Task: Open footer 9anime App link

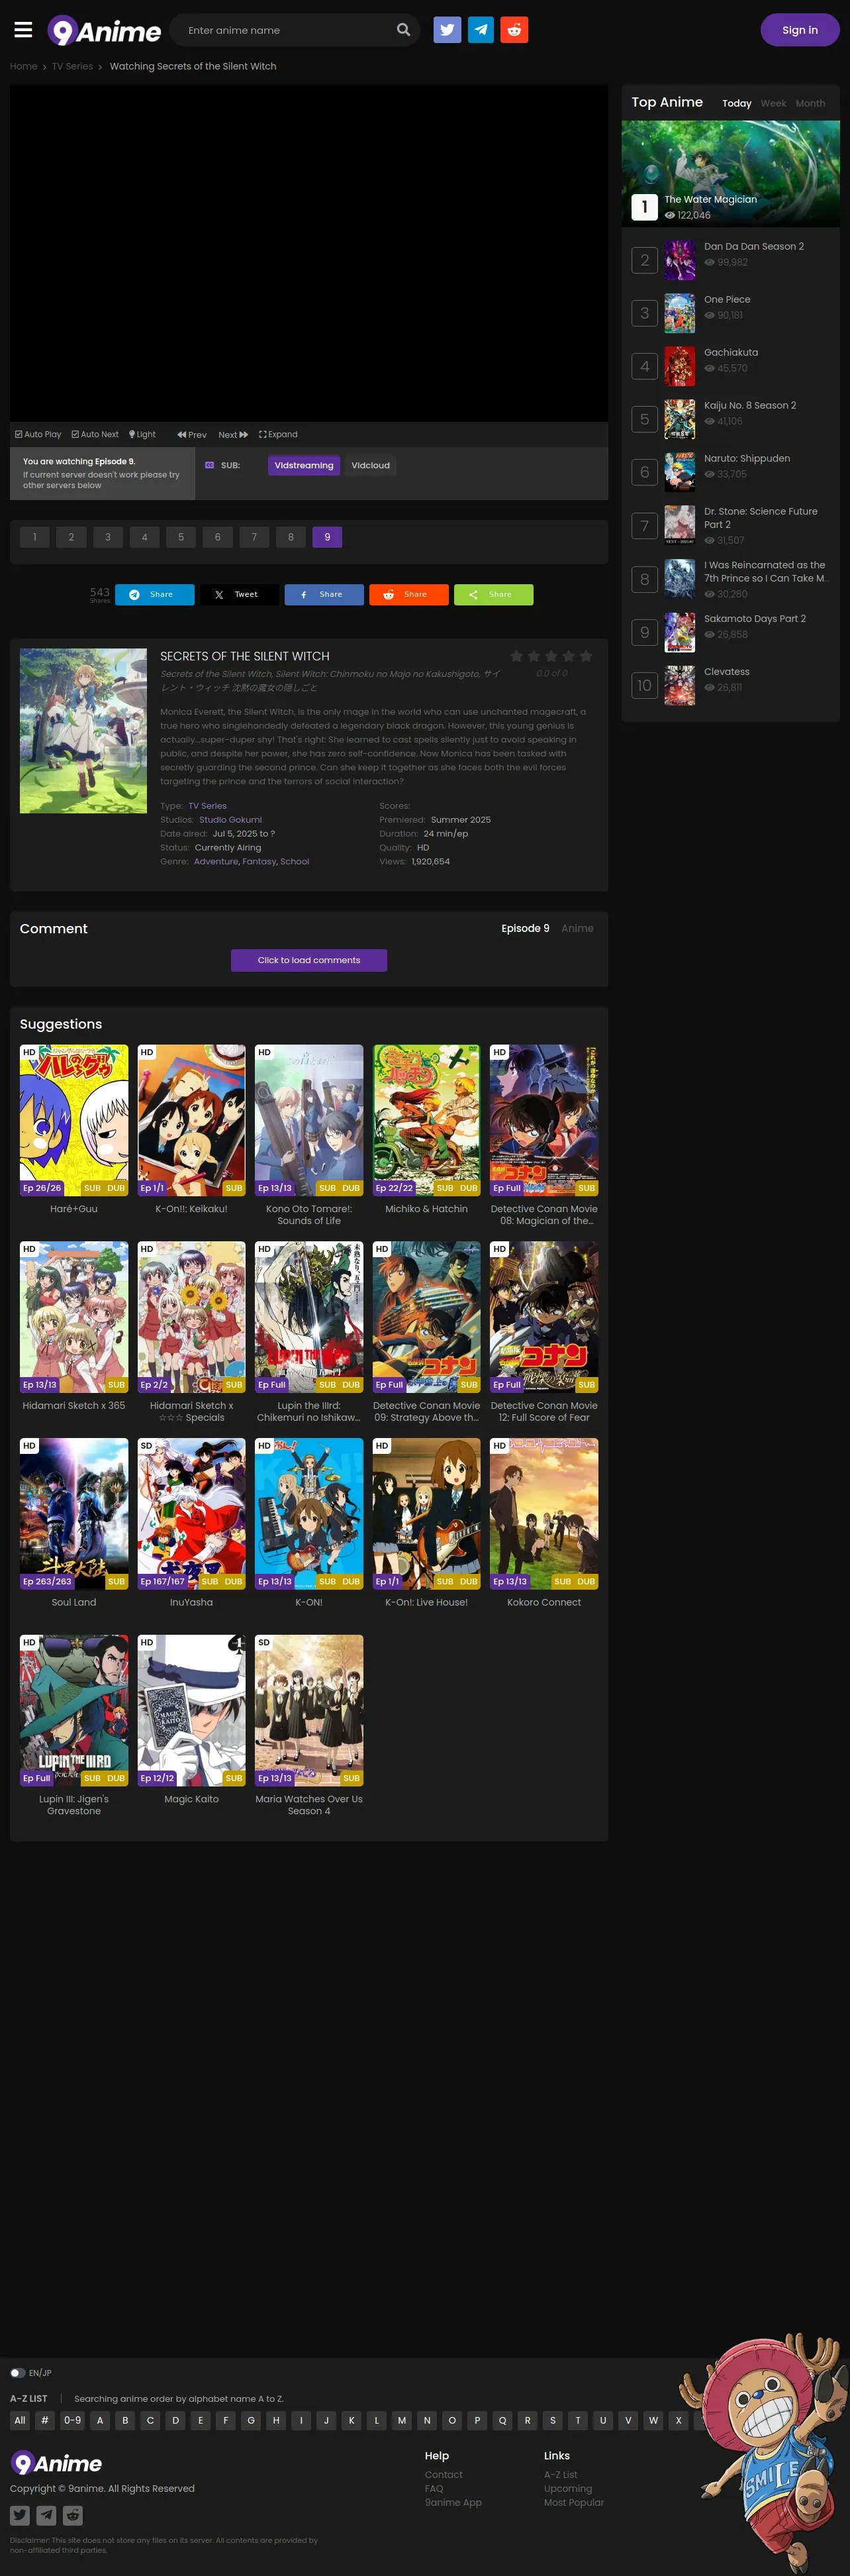Action: click(453, 2502)
